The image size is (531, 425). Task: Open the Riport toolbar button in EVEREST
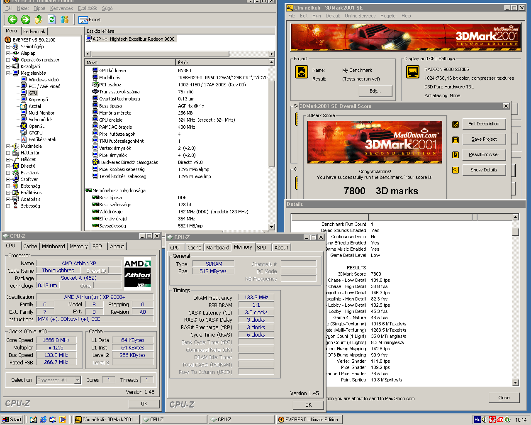tap(90, 20)
